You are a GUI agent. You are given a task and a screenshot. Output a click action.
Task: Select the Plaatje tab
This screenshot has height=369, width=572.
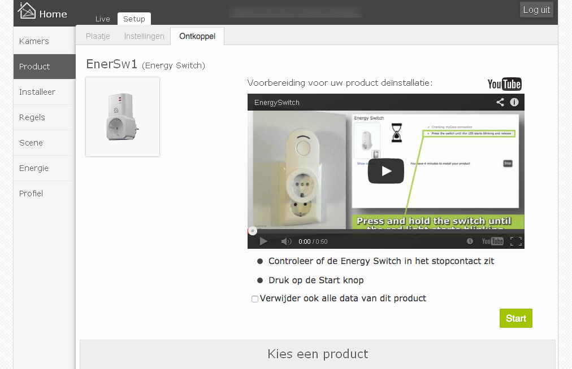98,37
